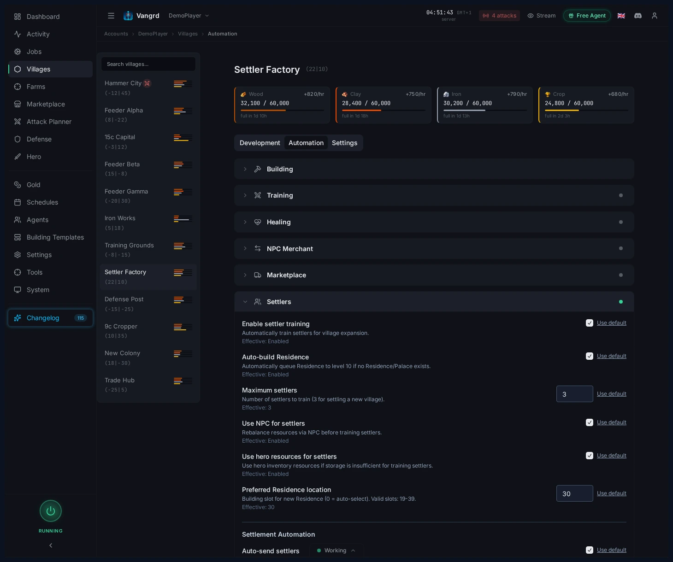Open the Settings tab for Settler Factory
Screen dimensions: 673x562
coord(345,143)
